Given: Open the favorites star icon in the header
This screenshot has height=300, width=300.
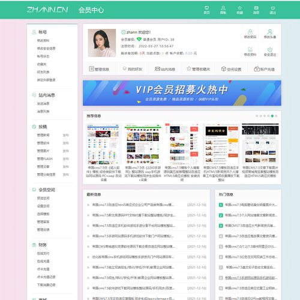Looking at the screenshot, I should [239, 8].
